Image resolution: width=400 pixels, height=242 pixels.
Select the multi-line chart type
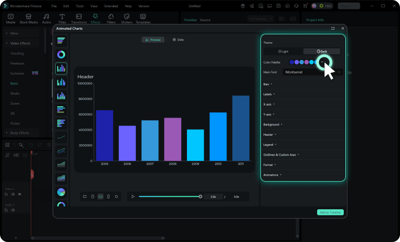[x=61, y=151]
